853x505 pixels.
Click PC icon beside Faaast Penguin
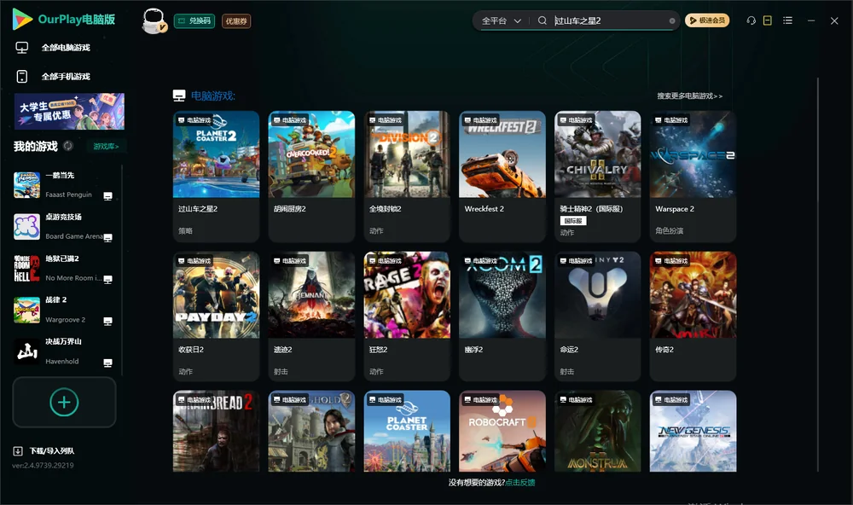point(107,196)
